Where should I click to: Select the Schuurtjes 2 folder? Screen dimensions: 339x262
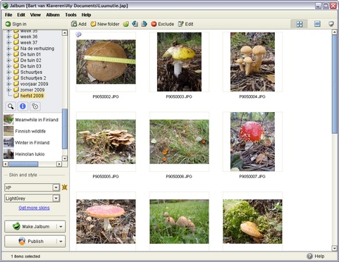(x=33, y=78)
